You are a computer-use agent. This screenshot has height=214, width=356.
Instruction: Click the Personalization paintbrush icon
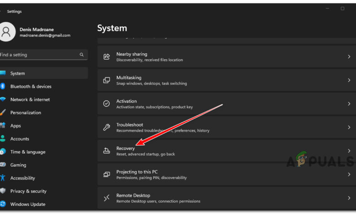pos(3,112)
